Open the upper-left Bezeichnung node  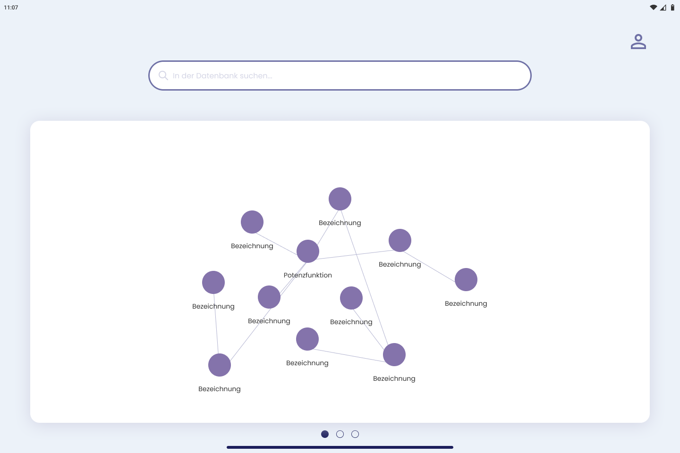coord(252,222)
